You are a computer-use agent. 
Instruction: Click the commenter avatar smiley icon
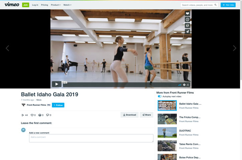23,130
